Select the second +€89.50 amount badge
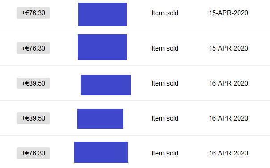 click(x=33, y=118)
